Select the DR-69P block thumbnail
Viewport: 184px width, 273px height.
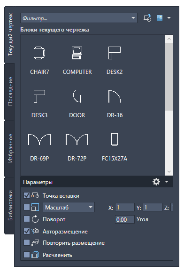(x=39, y=139)
